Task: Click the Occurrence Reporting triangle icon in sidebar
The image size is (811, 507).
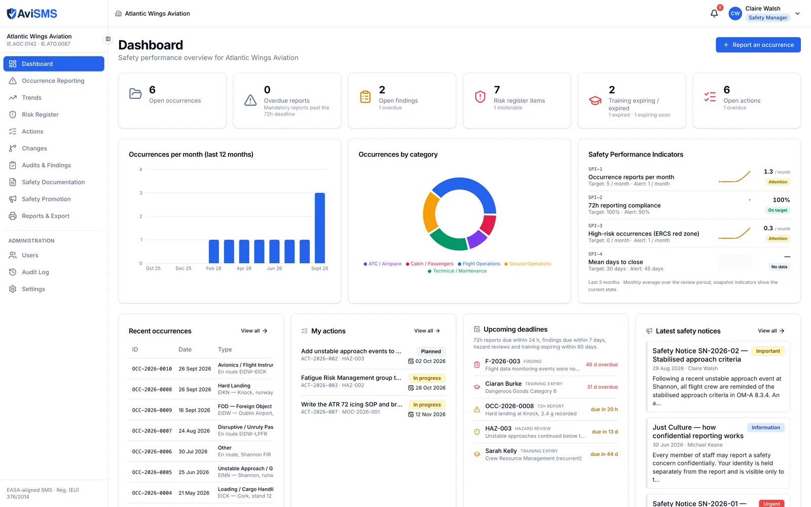Action: (x=13, y=81)
